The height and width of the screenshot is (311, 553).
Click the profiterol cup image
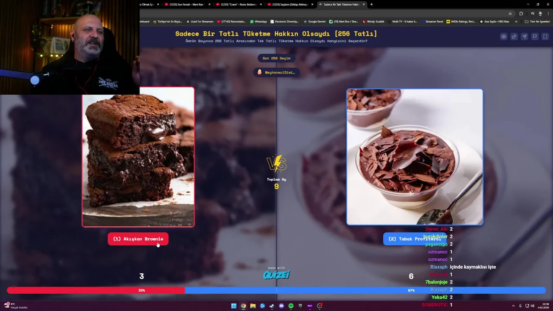(x=415, y=157)
